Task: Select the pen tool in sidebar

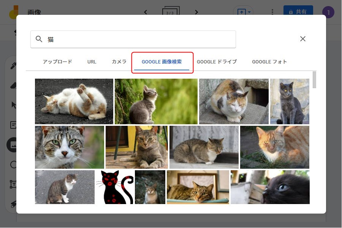Action: click(13, 65)
